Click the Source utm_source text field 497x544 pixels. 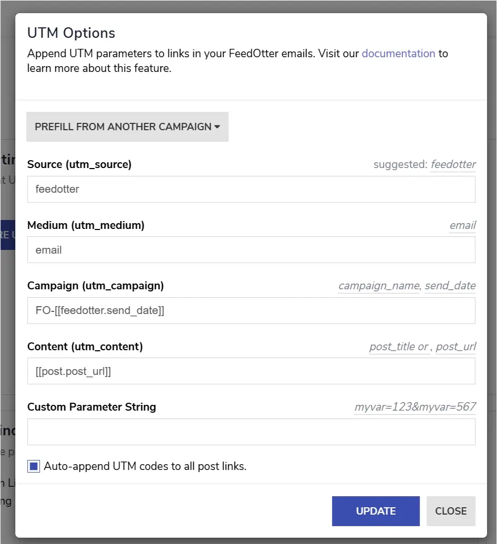(251, 189)
